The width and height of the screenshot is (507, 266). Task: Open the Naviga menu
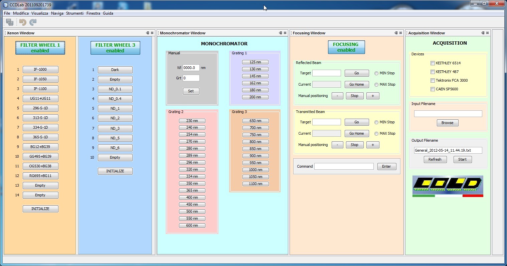pos(57,13)
